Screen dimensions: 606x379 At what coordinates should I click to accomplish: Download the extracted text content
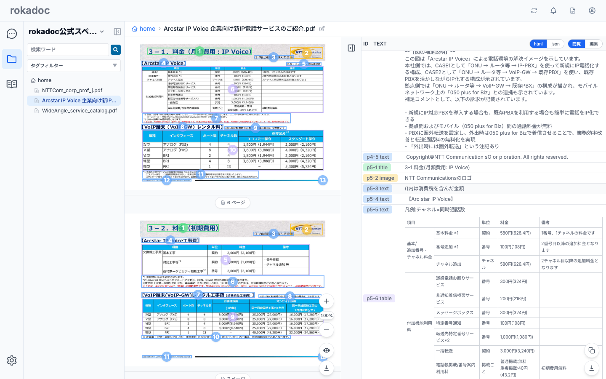point(592,368)
